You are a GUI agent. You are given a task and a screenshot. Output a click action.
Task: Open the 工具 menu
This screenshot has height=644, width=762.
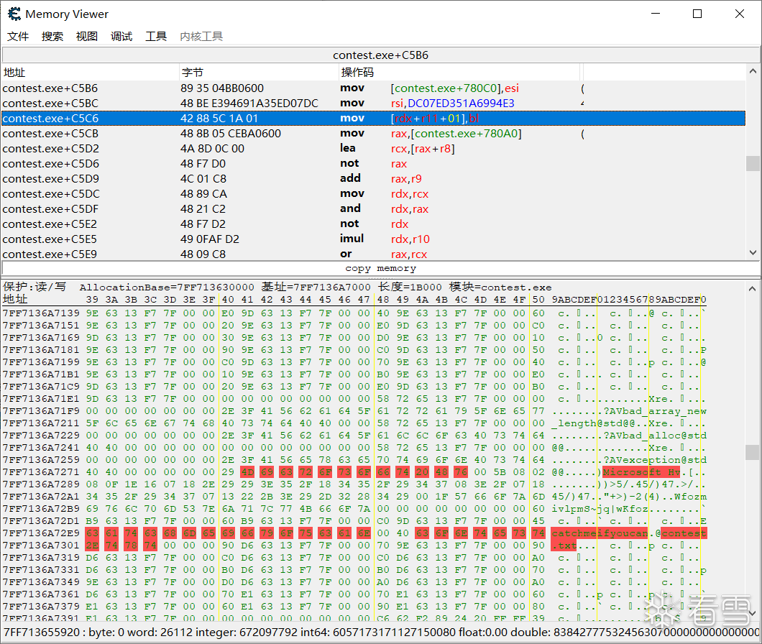tap(155, 37)
